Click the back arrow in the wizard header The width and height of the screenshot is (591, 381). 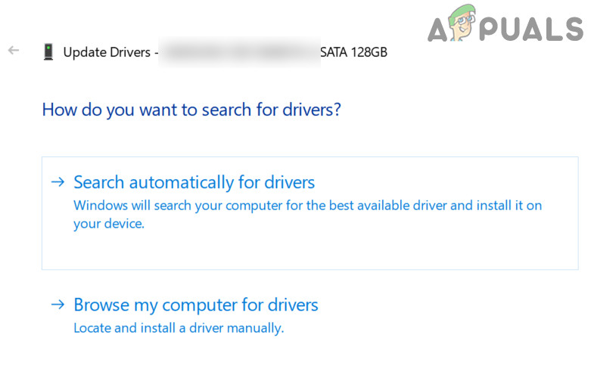point(14,51)
